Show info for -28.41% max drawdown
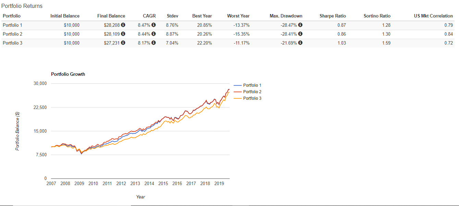 coord(300,34)
